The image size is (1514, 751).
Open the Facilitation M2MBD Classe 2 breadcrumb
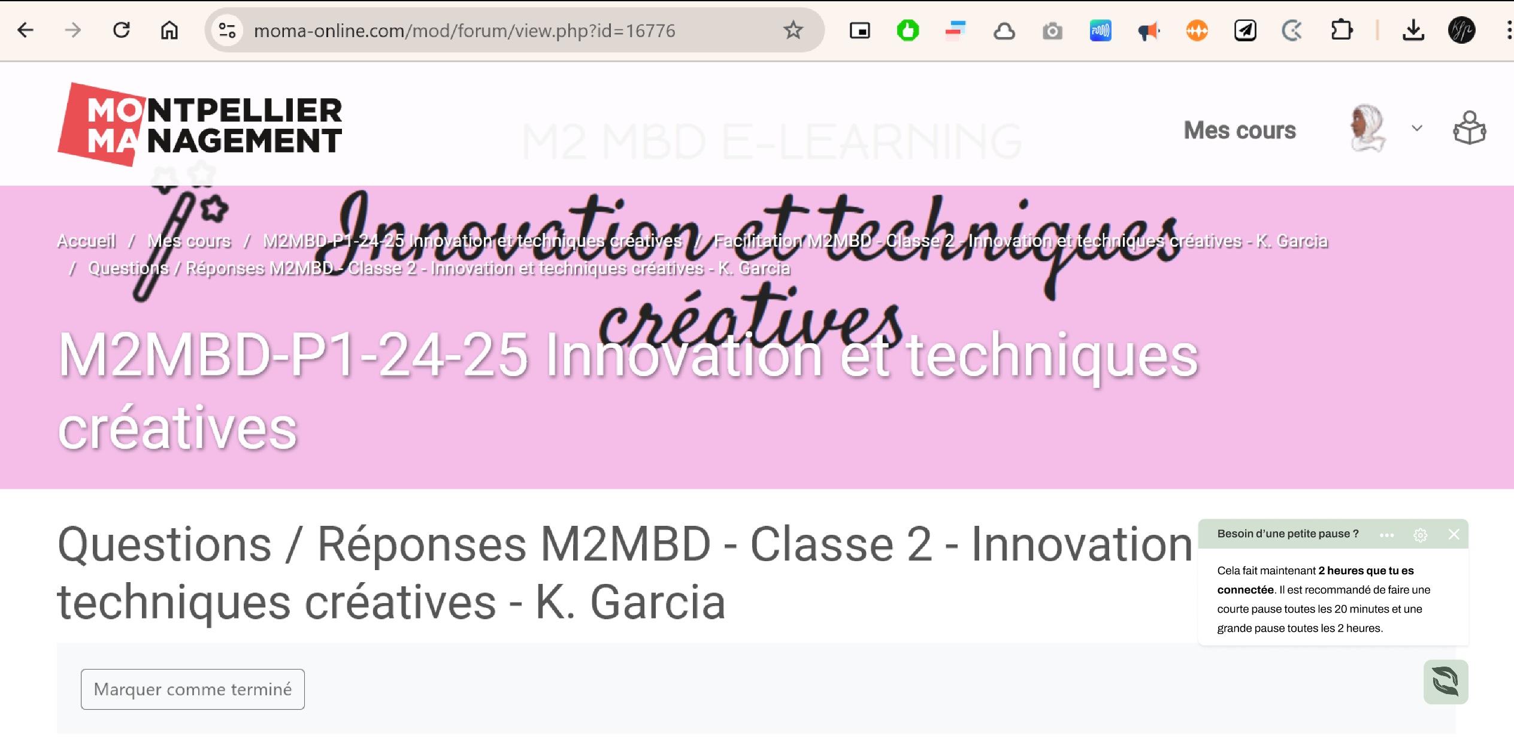click(x=1020, y=241)
